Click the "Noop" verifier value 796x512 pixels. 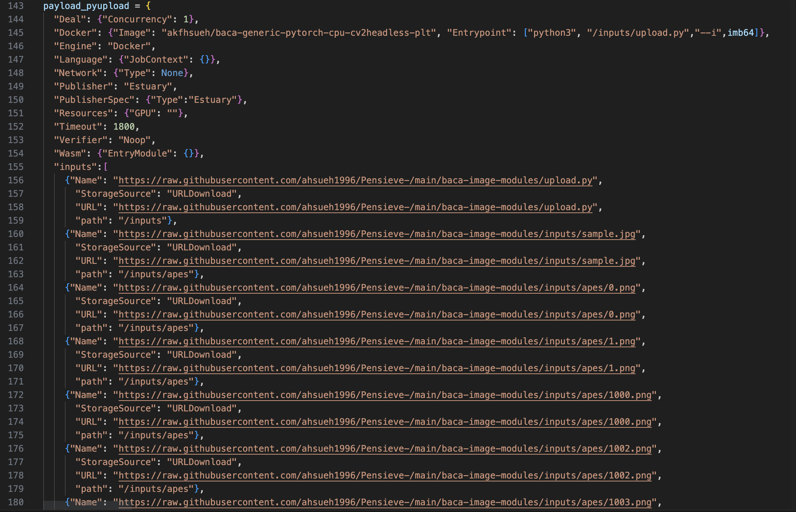[x=135, y=140]
